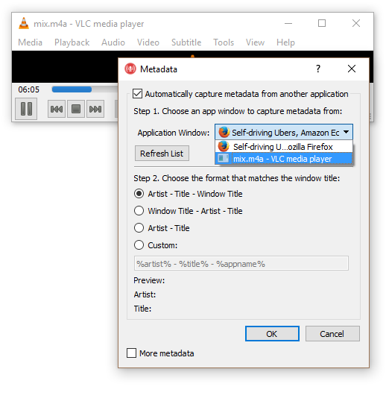Collapse the Application Window combo box
Screen dimensions: 386x407
click(346, 132)
